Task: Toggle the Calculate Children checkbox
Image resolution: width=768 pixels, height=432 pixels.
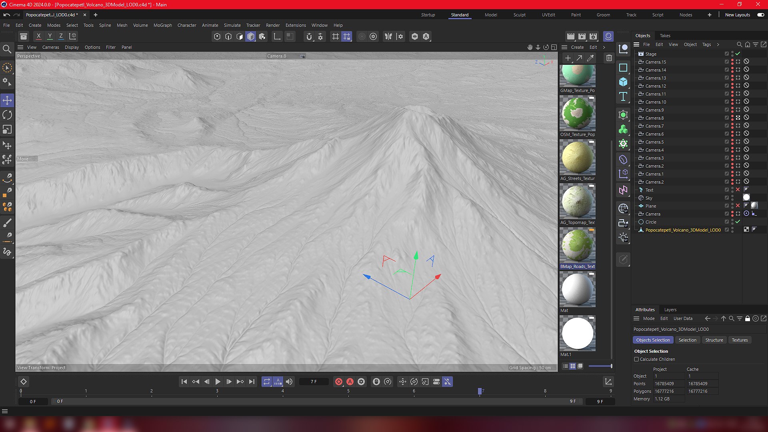Action: tap(636, 359)
